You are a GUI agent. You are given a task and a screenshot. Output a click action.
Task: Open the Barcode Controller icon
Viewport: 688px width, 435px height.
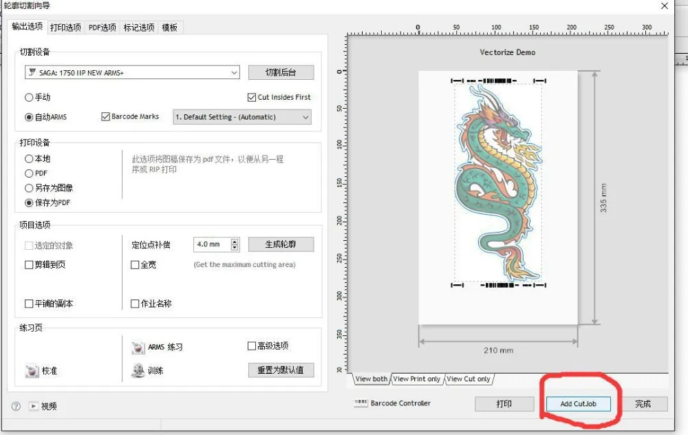click(x=361, y=403)
